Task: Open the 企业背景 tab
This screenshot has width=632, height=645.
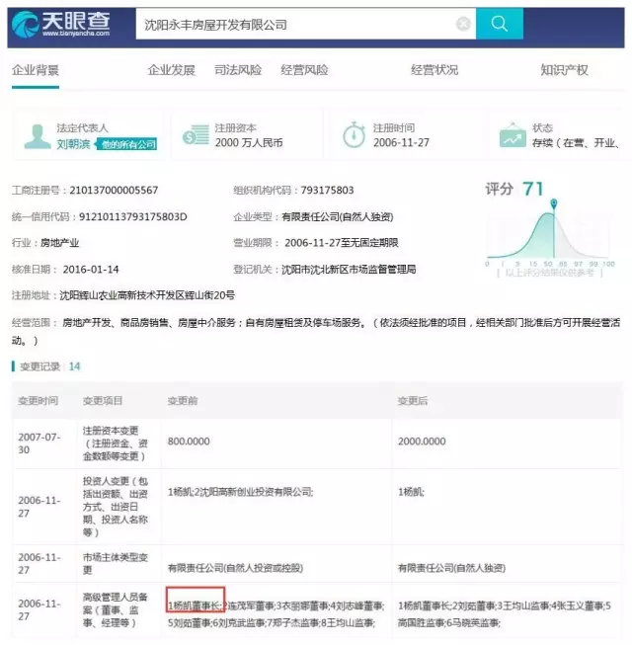Action: click(36, 70)
